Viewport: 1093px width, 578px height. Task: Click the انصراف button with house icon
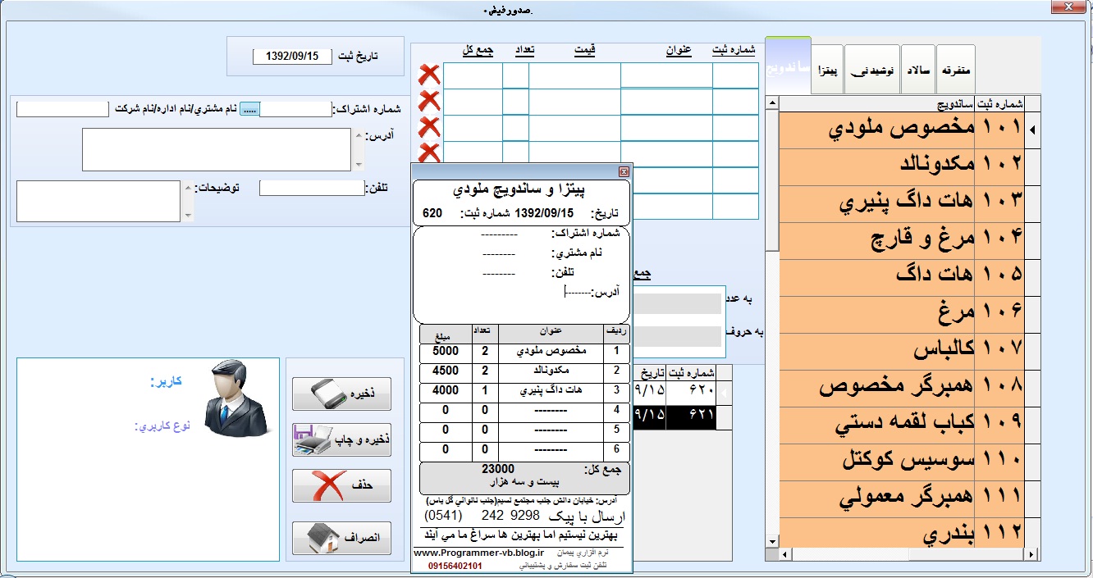pos(341,538)
